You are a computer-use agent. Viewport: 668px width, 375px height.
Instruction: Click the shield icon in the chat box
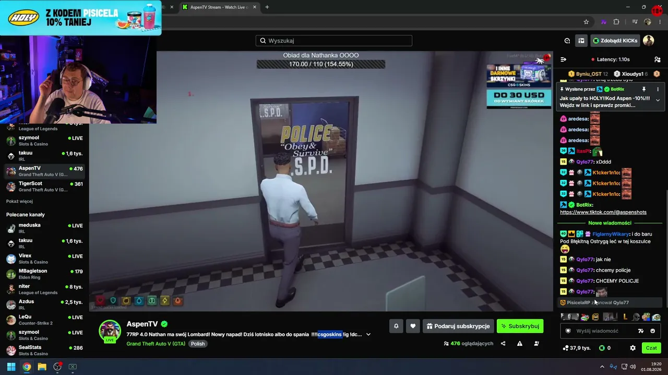tap(568, 331)
